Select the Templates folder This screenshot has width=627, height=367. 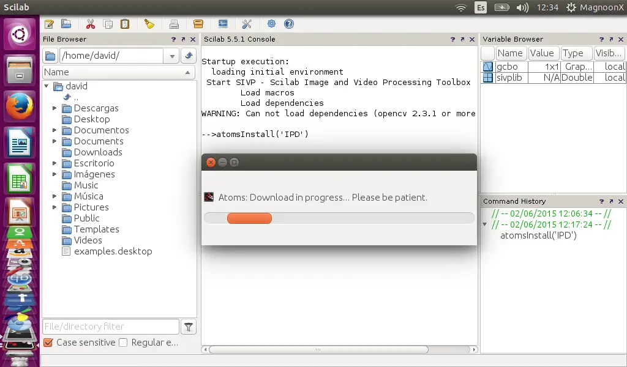pyautogui.click(x=96, y=229)
